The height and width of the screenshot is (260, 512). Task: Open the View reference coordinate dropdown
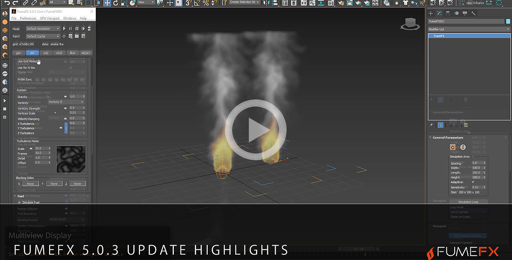coord(147,3)
